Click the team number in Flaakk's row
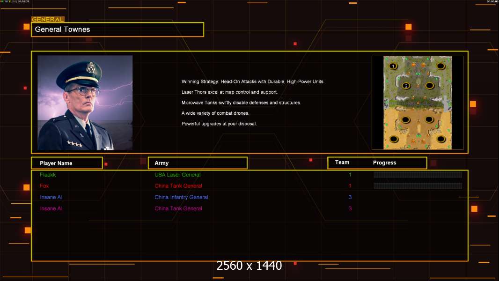Screen dimensions: 499x281 coord(350,175)
